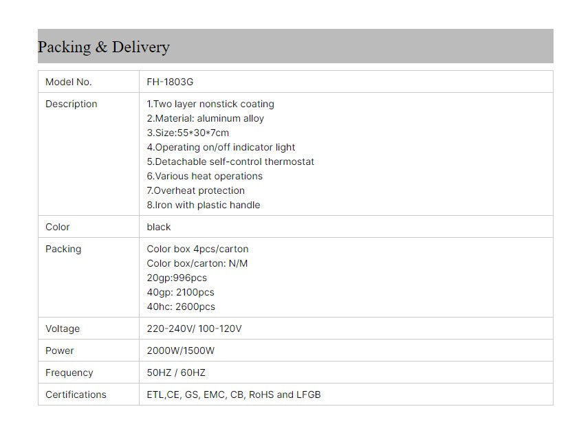This screenshot has height=422, width=568.
Task: Click the Color label cell
Action: pyautogui.click(x=89, y=227)
